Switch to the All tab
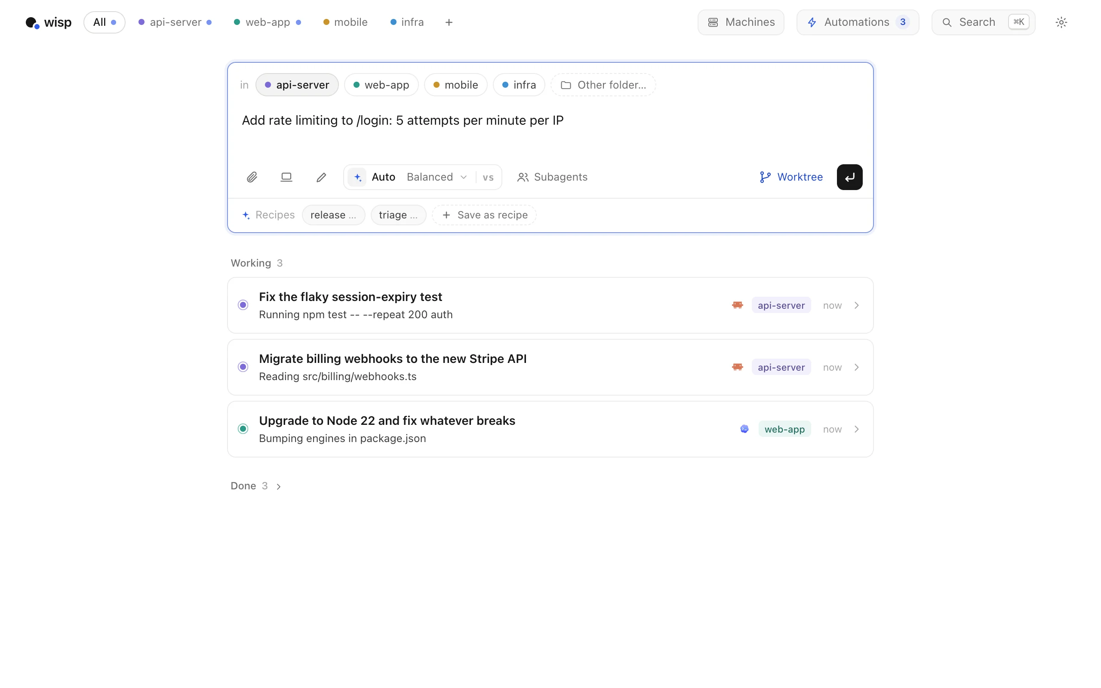1101x688 pixels. 104,22
